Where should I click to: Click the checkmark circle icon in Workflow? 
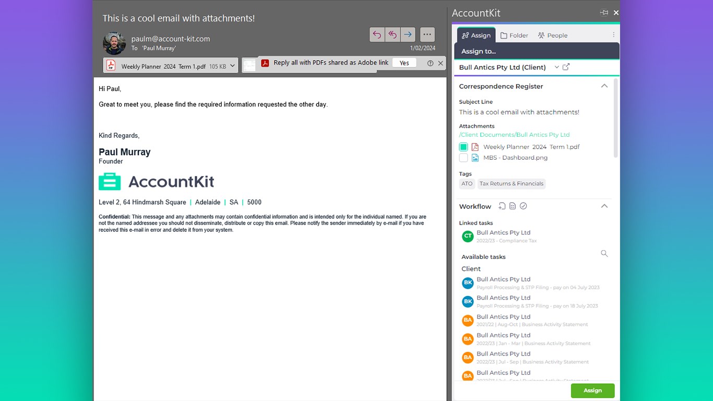(x=524, y=206)
